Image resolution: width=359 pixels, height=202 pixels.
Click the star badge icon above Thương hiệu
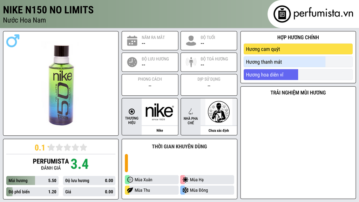[132, 112]
